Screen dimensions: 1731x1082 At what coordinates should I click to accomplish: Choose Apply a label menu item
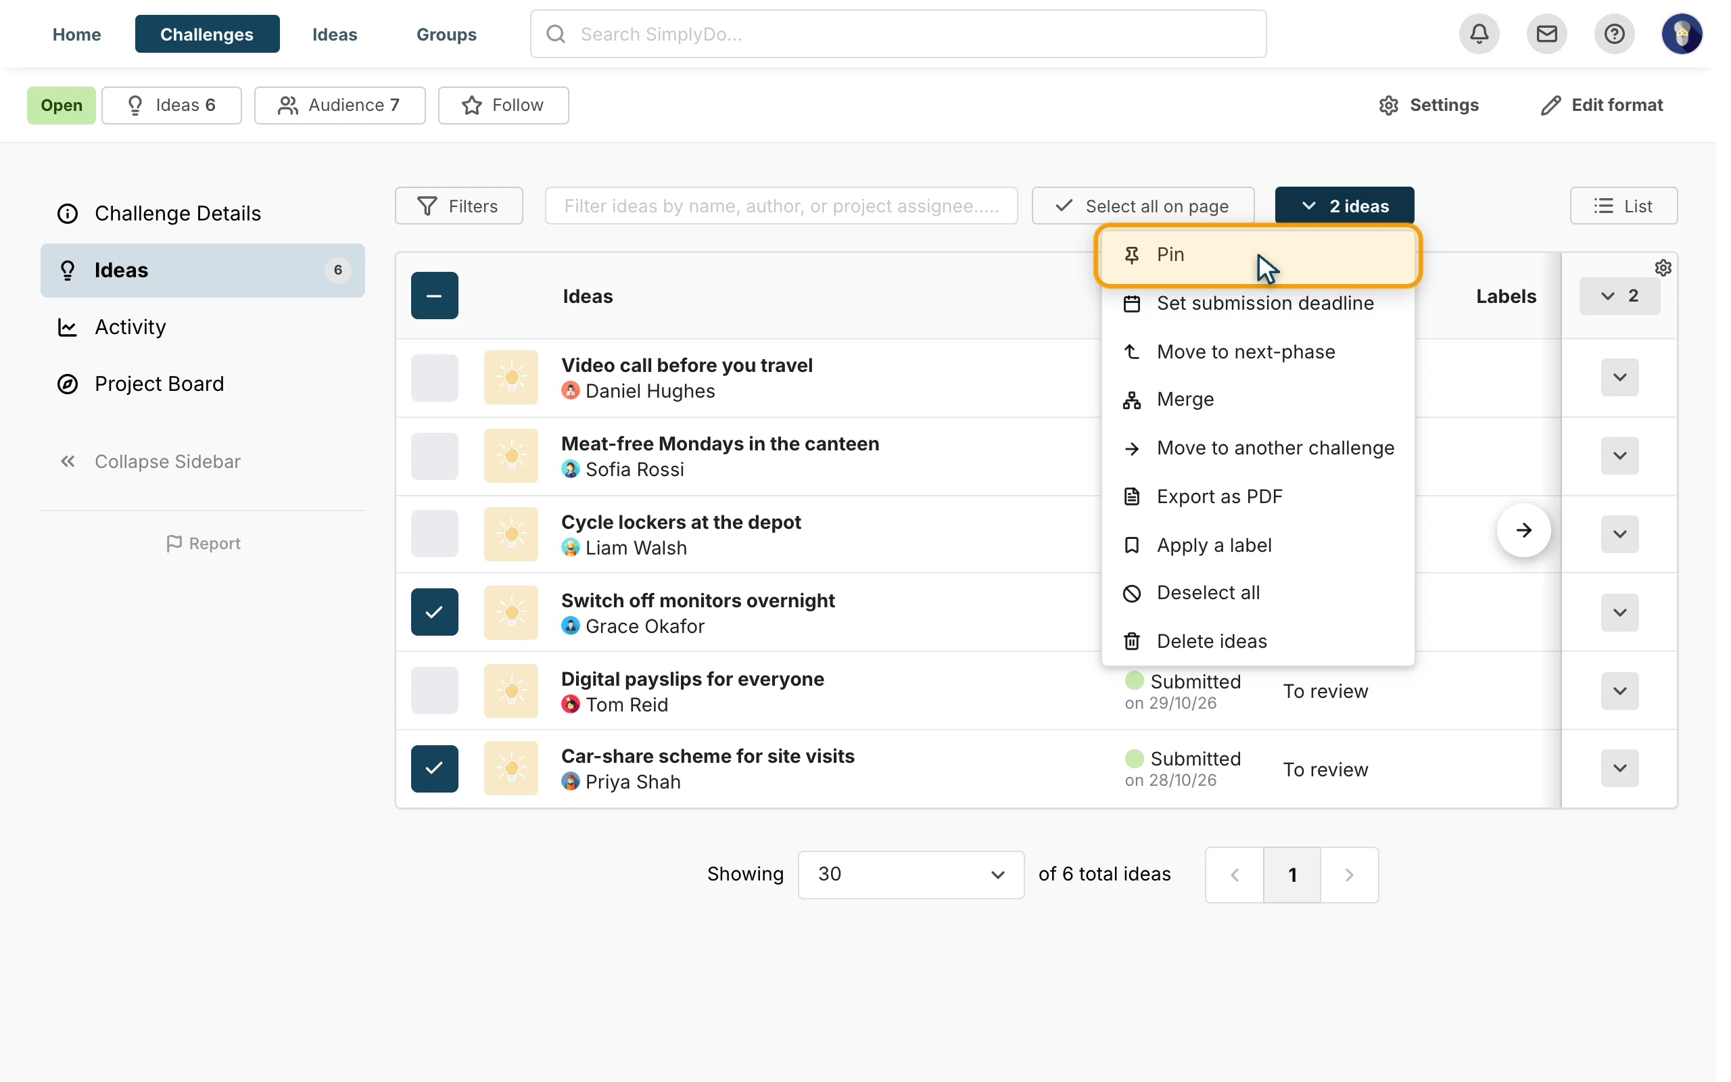[1258, 545]
